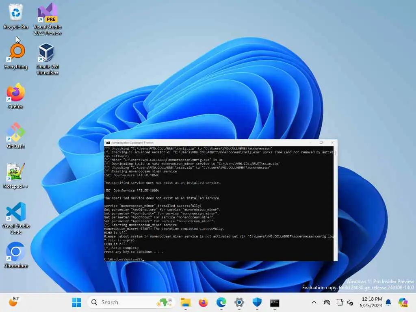Select the Notepad++ desktop shortcut

click(x=16, y=175)
